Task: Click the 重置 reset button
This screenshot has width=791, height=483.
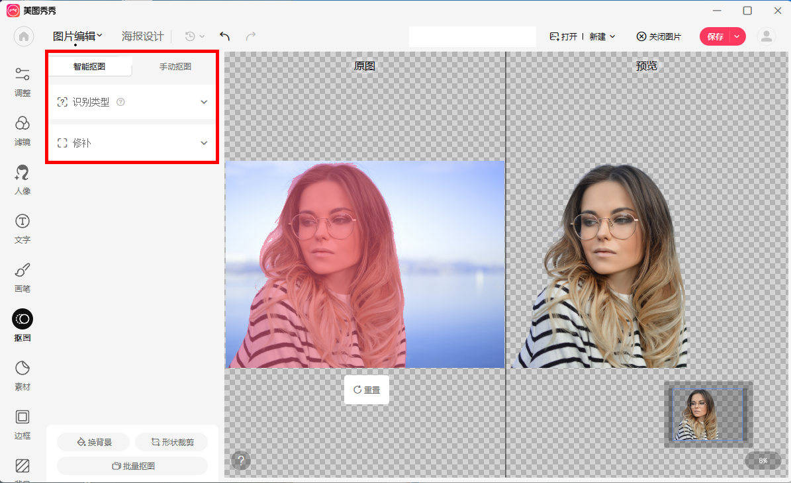Action: (366, 390)
